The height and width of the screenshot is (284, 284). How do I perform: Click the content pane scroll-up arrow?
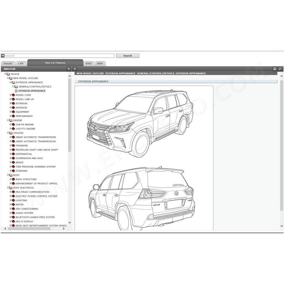click(x=282, y=76)
